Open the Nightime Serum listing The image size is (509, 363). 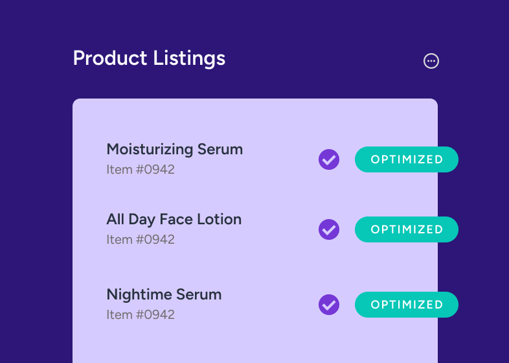(x=164, y=294)
